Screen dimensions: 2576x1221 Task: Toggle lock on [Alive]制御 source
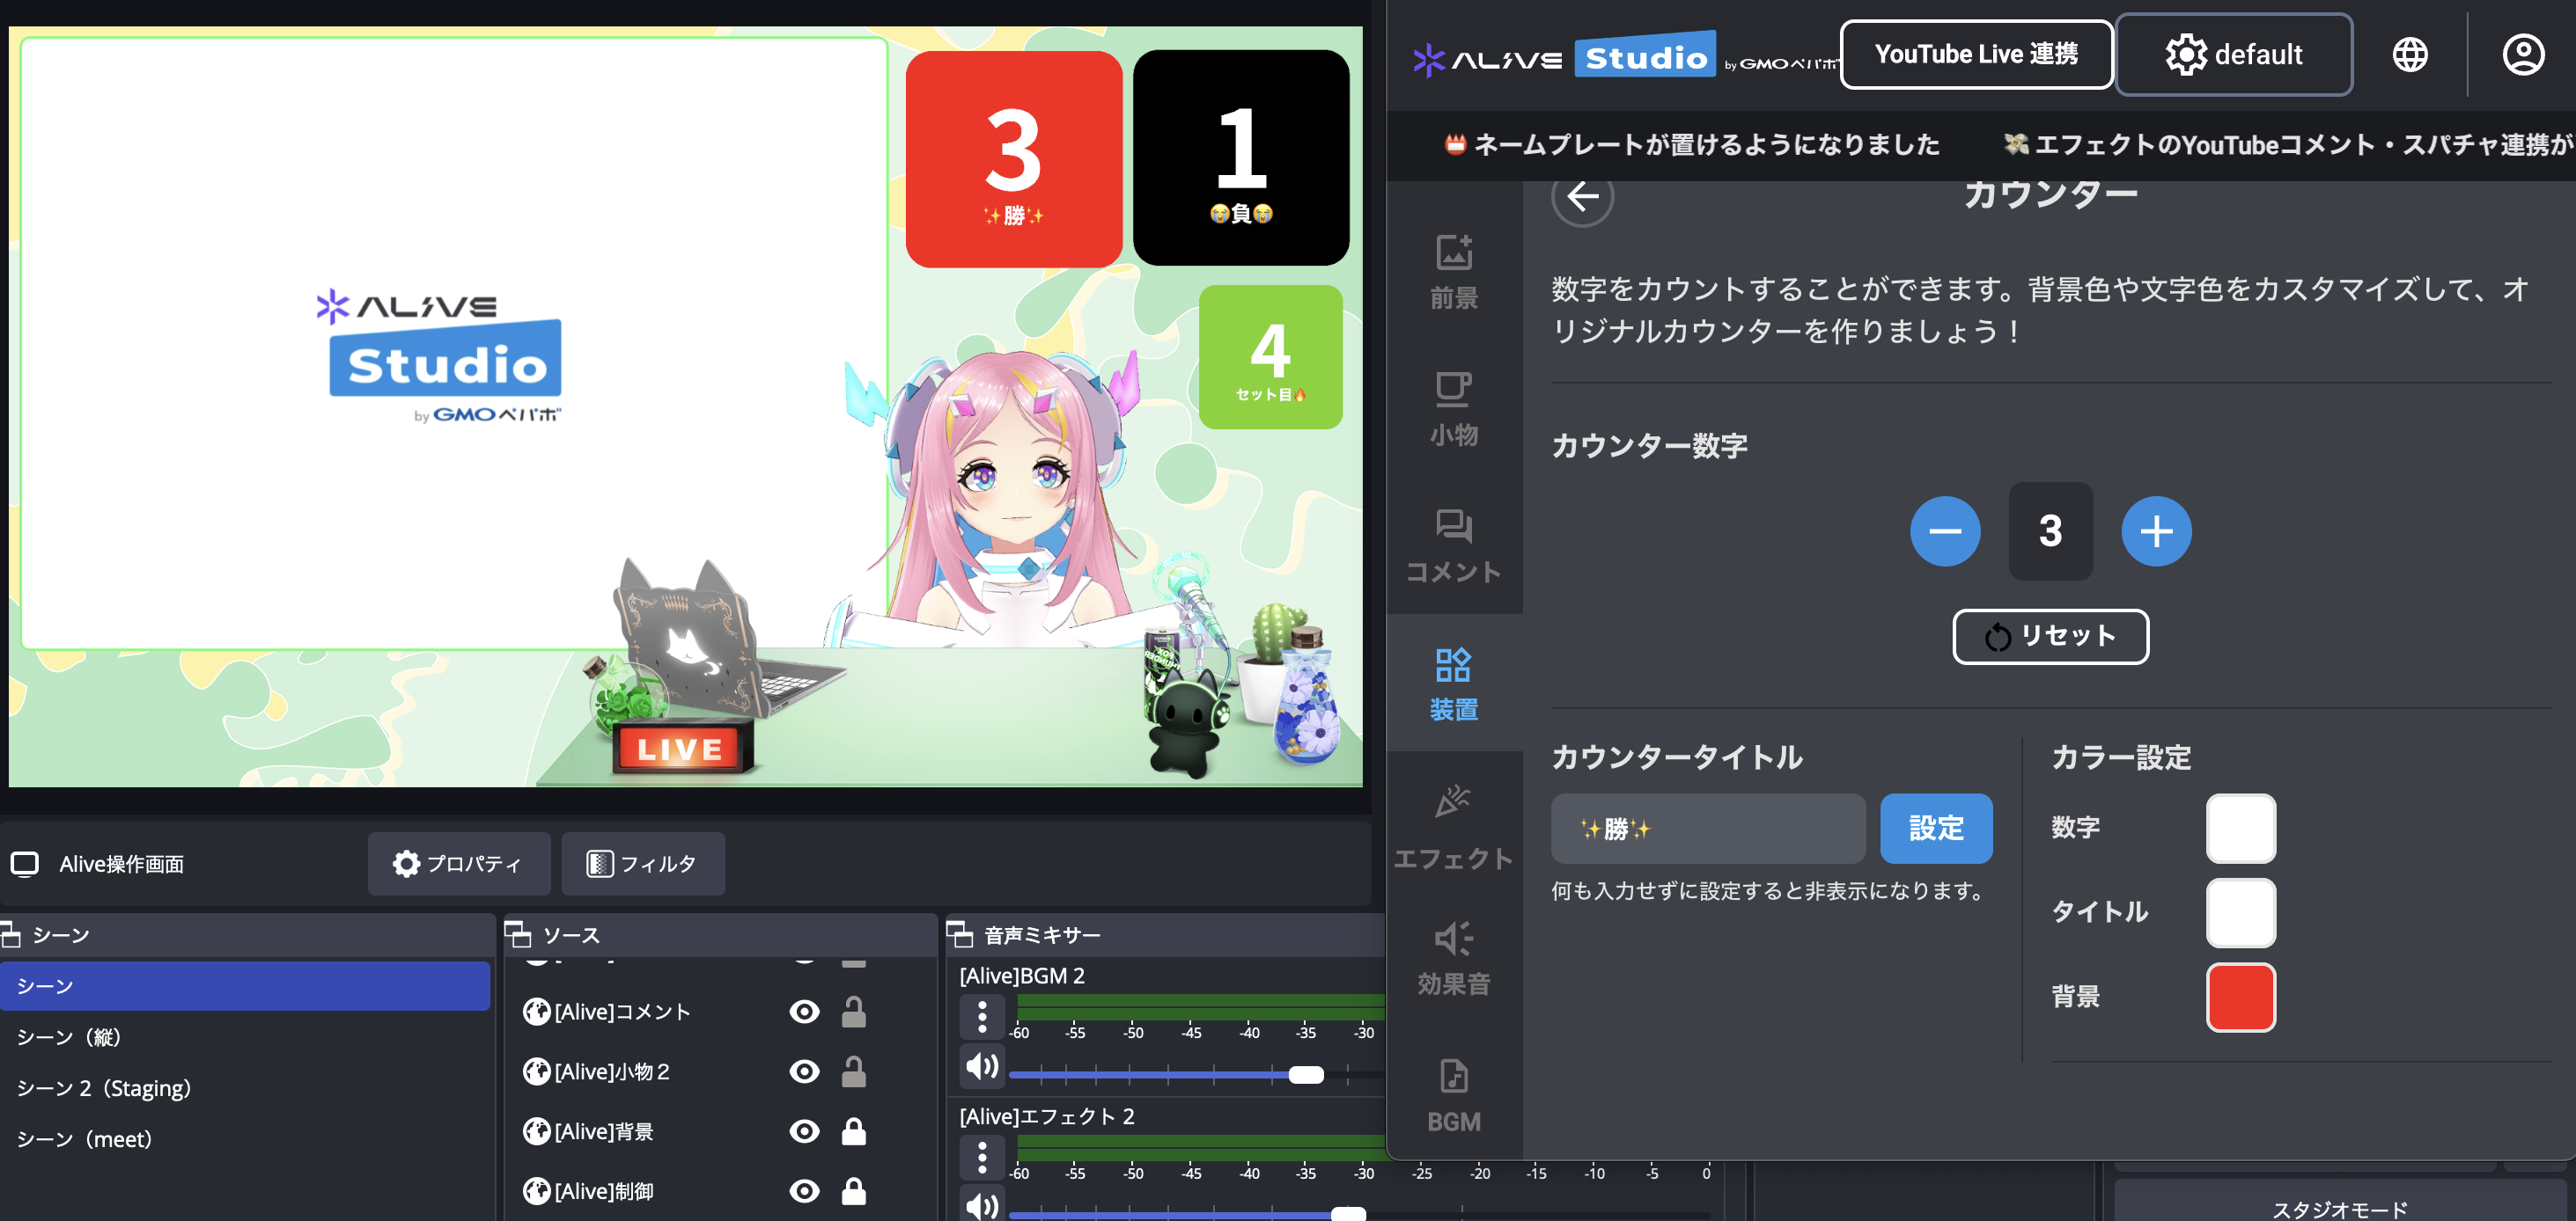point(853,1191)
